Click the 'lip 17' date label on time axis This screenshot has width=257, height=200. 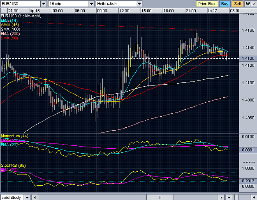click(x=213, y=11)
